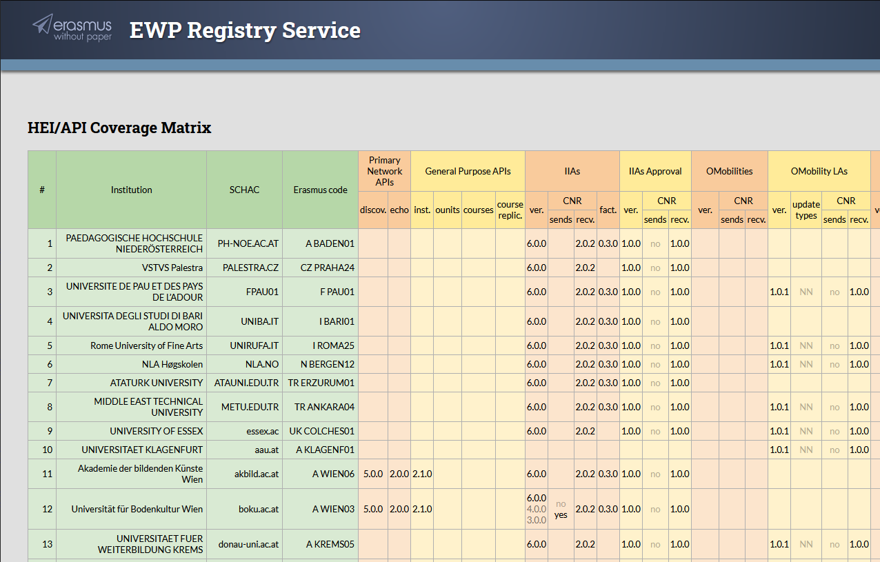Click the ATAUNI.EDU.TR SCHAC cell
The width and height of the screenshot is (880, 562).
(x=244, y=383)
